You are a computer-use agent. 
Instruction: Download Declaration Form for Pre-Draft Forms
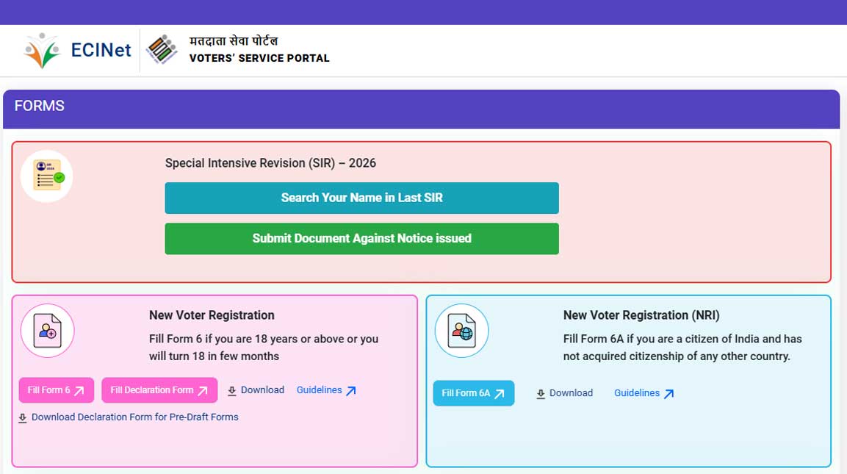[134, 417]
